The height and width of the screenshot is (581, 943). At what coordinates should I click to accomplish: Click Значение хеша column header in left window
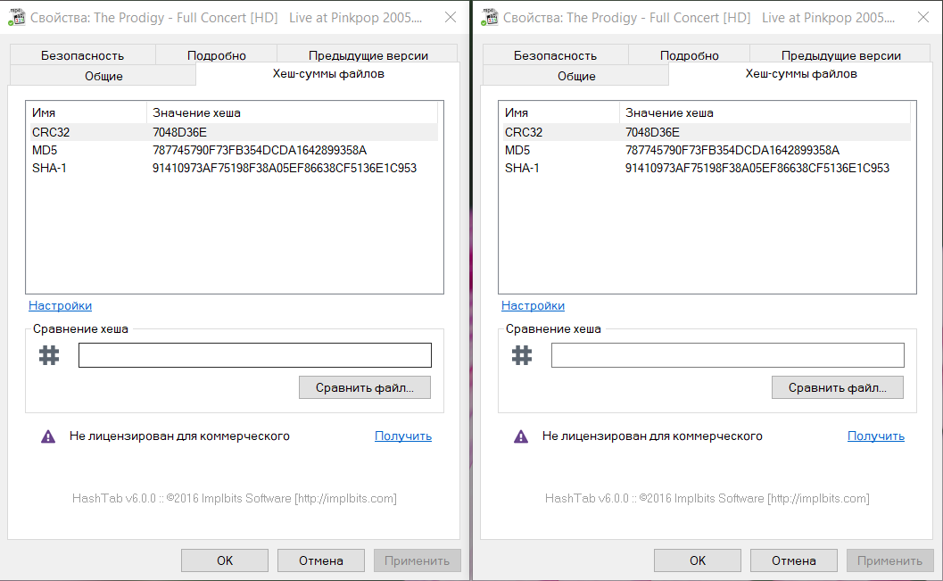coord(293,112)
